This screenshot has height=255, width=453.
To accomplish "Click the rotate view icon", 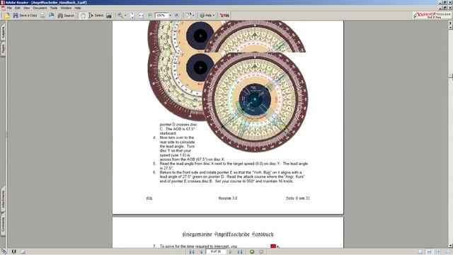I will (x=188, y=16).
